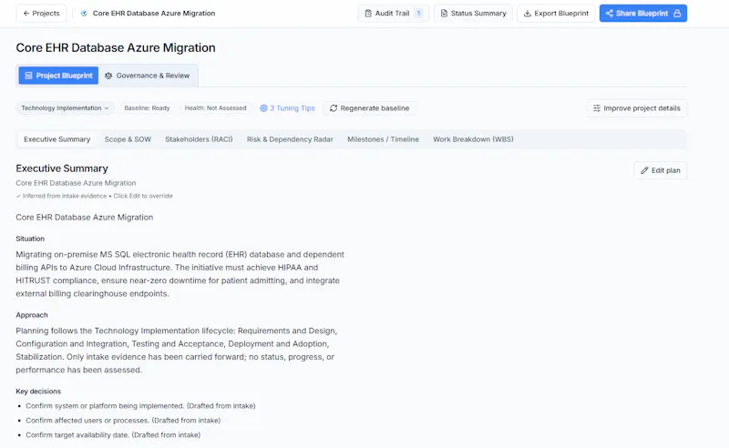Image resolution: width=729 pixels, height=448 pixels.
Task: Click the Situation heading
Action: coord(30,239)
